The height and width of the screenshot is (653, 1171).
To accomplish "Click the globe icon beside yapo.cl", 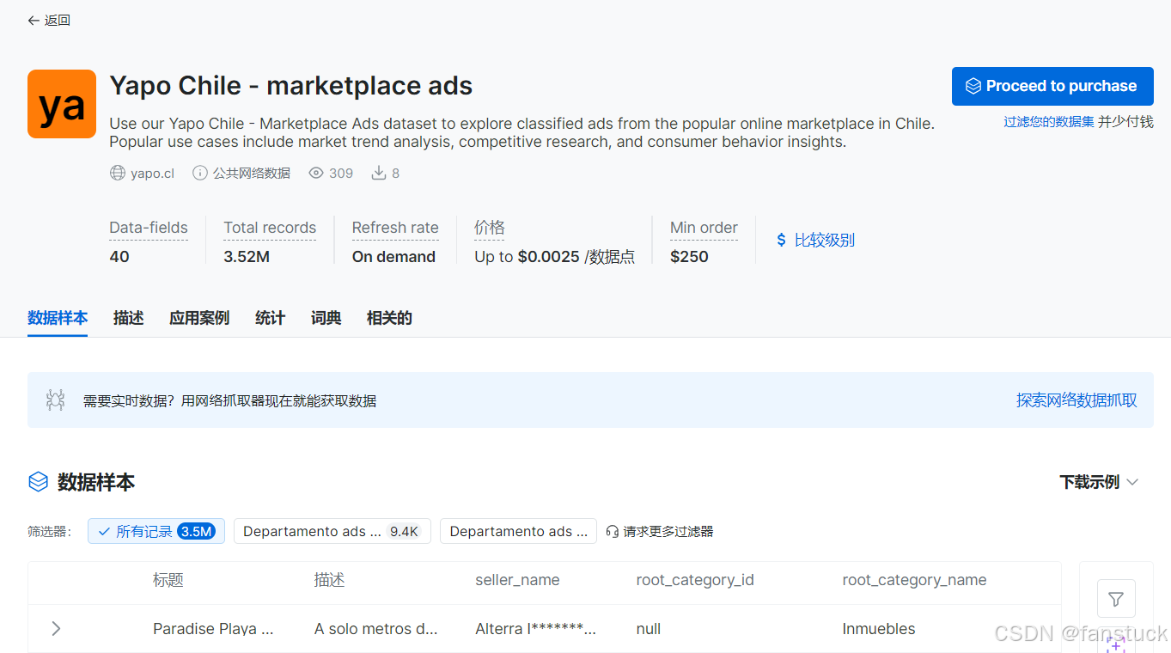I will [x=118, y=173].
